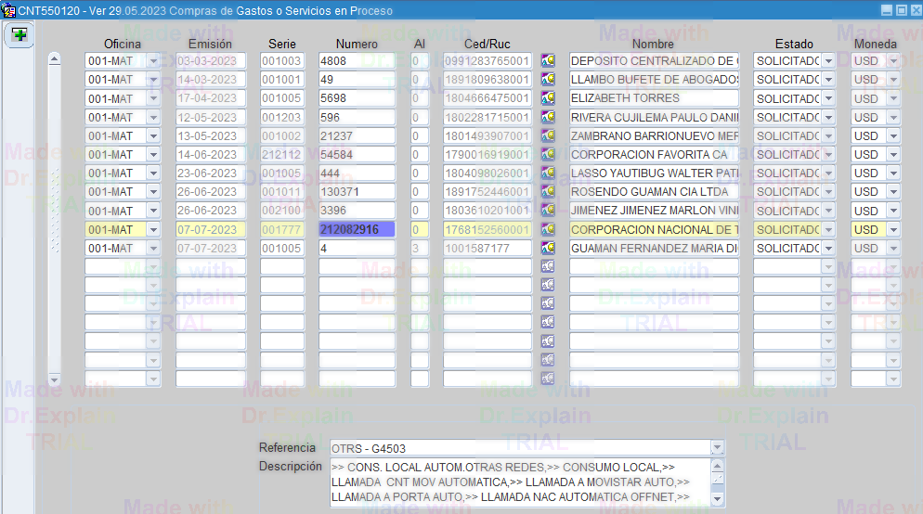Click lookup icon for ROSENDO GUAMAN CIA LTDA

coord(548,192)
